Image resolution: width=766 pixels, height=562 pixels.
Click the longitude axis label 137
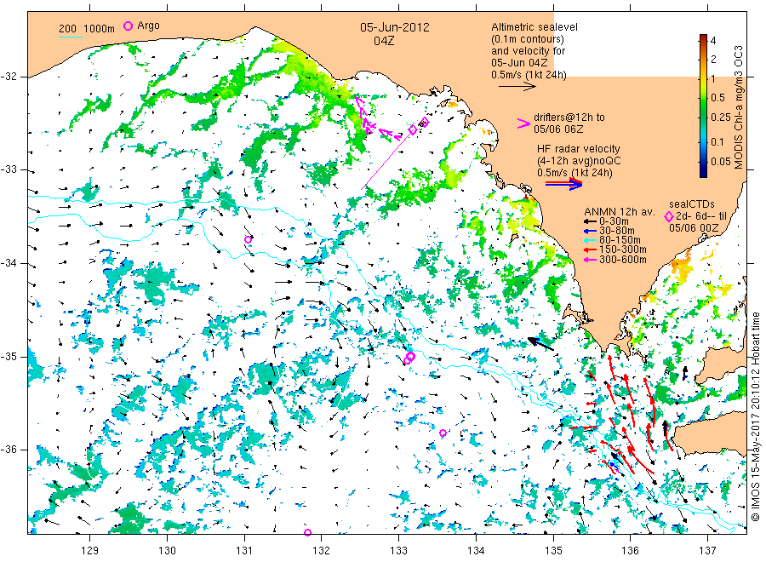(x=708, y=551)
